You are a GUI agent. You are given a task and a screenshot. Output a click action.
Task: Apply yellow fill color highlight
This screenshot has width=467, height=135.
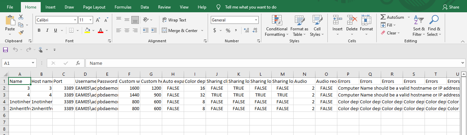pos(87,30)
